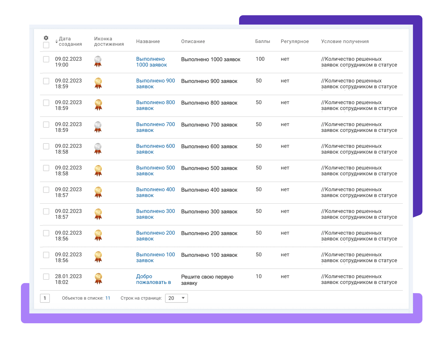The height and width of the screenshot is (338, 441).
Task: Click silver medal icon for 700 заявок row
Action: (98, 127)
